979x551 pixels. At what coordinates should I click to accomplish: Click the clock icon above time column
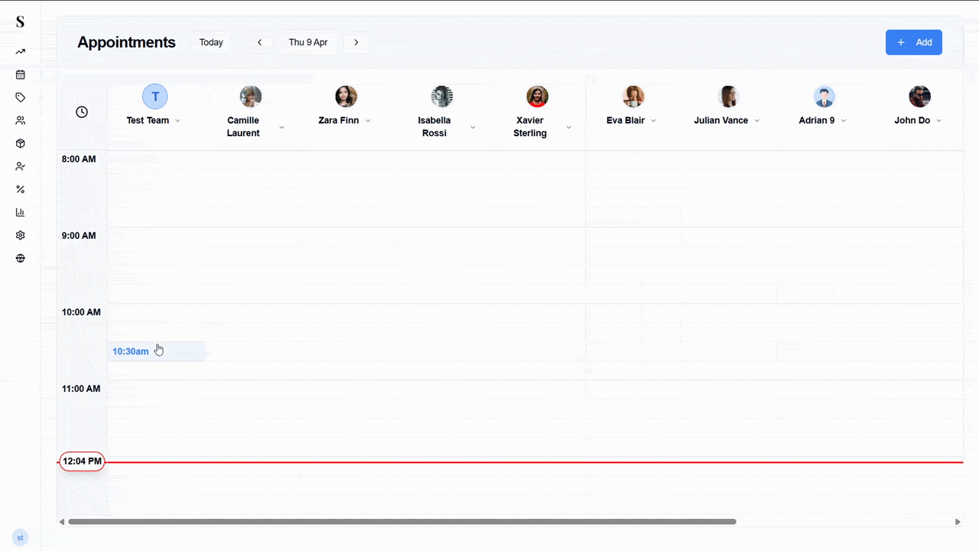pyautogui.click(x=82, y=112)
